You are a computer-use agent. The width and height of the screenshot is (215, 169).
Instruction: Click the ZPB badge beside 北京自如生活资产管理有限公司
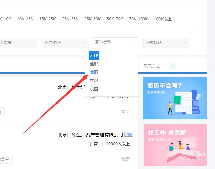pos(129,134)
